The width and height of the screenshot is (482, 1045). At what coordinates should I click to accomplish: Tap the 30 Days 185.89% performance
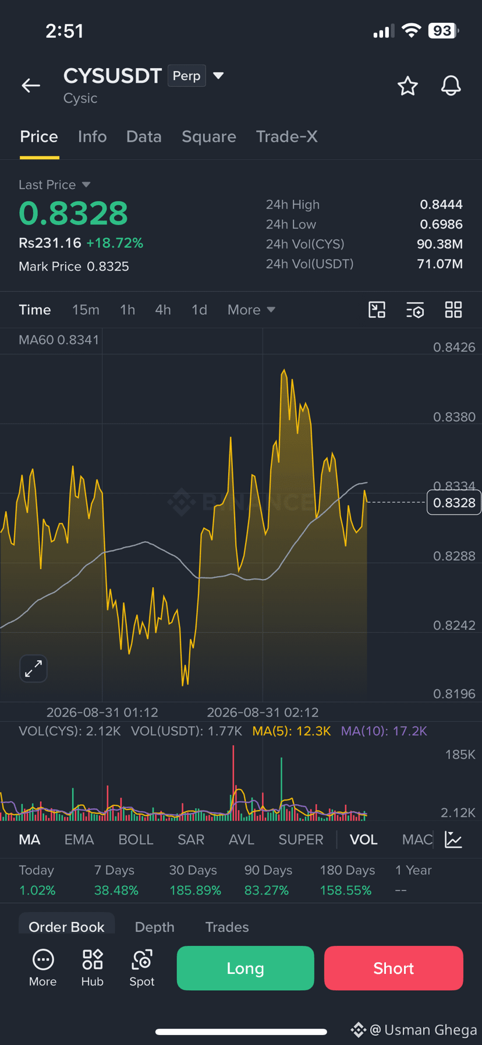pyautogui.click(x=195, y=880)
